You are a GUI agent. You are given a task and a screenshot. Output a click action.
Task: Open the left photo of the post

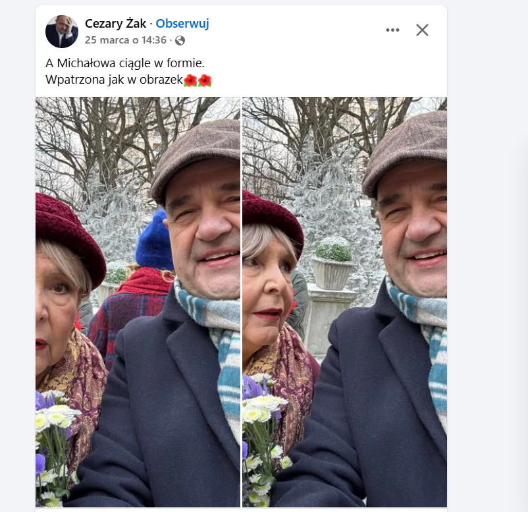point(138,302)
